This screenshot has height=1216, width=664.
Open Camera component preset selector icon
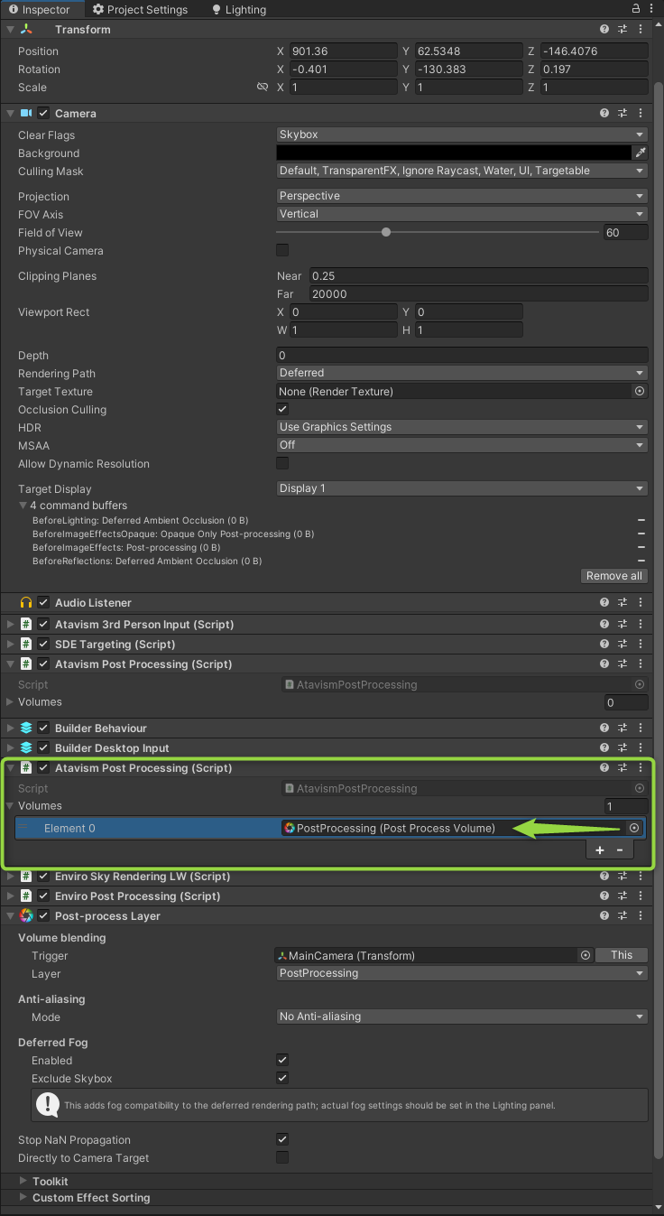[622, 113]
